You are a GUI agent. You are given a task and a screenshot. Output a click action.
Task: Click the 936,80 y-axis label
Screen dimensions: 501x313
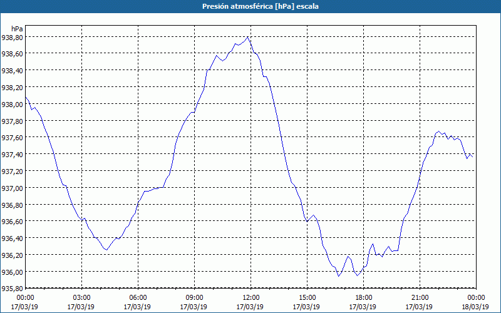point(12,205)
